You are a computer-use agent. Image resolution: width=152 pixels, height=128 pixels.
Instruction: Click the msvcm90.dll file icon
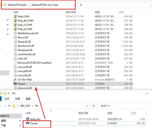tap(15, 67)
